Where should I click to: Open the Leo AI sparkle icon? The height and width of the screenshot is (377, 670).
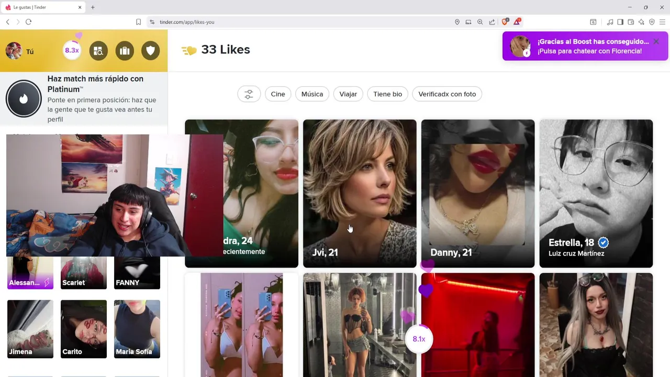(x=641, y=22)
